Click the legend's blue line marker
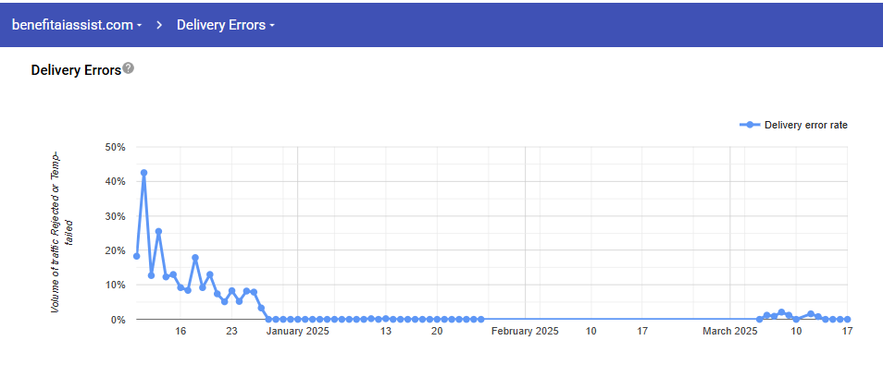 tap(750, 125)
